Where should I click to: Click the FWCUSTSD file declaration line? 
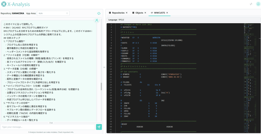tap(140, 38)
